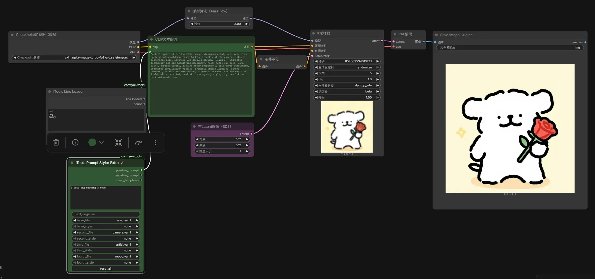Screen dimensions: 595x279
Task: Click negative_prompt output connector
Action: coord(141,175)
